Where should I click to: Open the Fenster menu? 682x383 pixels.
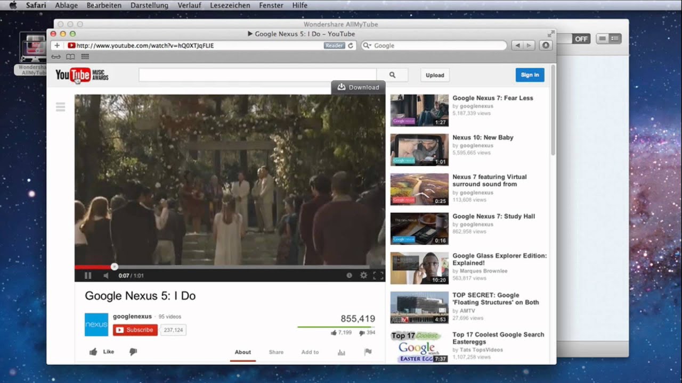point(271,5)
